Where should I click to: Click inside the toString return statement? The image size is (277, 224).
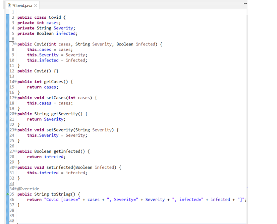[x=134, y=199]
